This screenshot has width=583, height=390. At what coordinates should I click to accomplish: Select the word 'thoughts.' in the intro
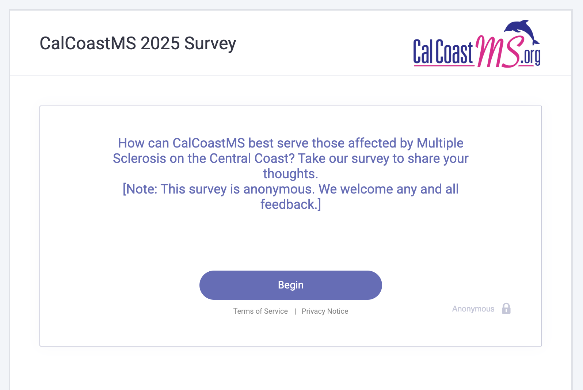point(290,174)
